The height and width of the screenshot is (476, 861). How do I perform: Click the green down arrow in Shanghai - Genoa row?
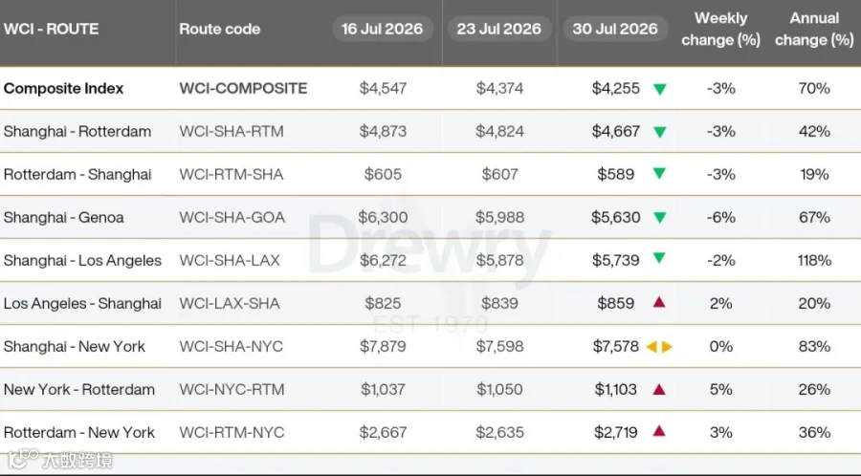coord(659,217)
